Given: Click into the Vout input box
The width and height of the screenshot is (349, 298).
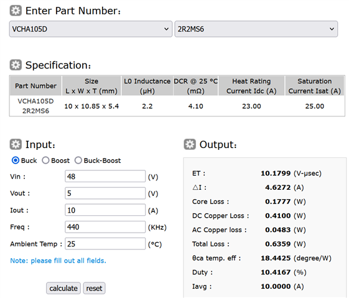Looking at the screenshot, I should (x=105, y=193).
